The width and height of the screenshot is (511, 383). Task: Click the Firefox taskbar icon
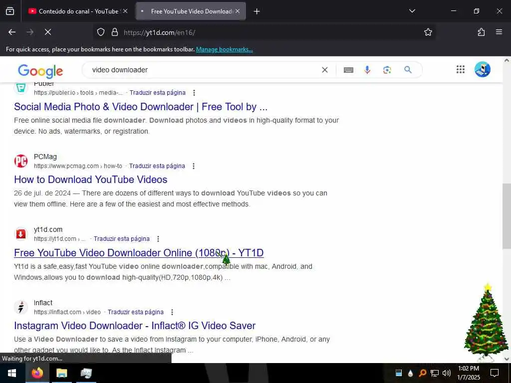(37, 373)
